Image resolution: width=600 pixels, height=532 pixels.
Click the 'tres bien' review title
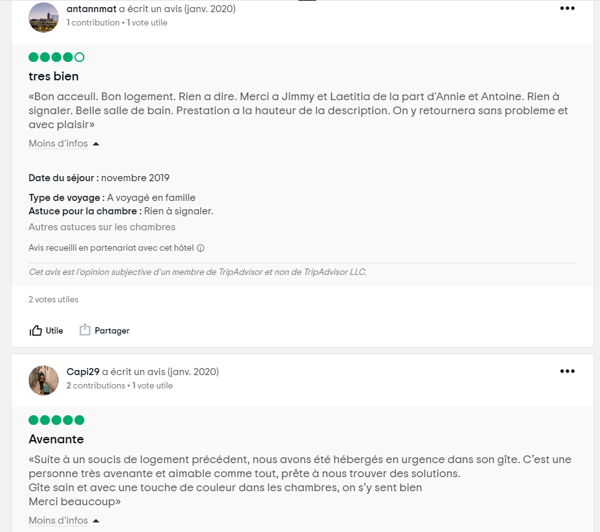pyautogui.click(x=54, y=77)
